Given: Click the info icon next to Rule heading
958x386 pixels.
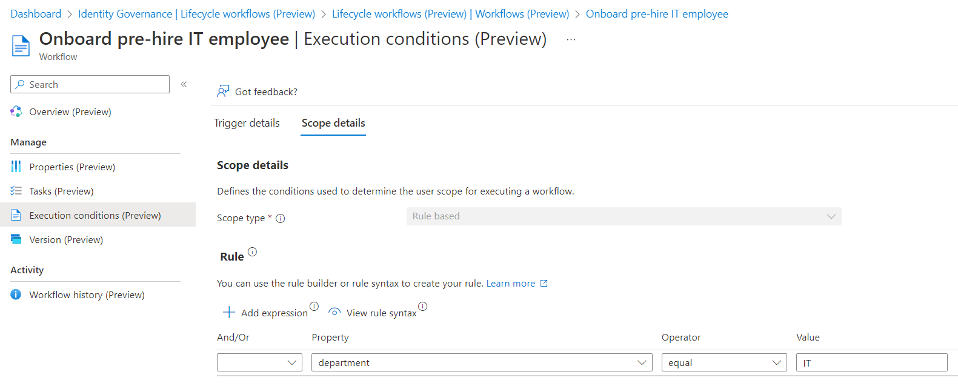Looking at the screenshot, I should tap(253, 251).
